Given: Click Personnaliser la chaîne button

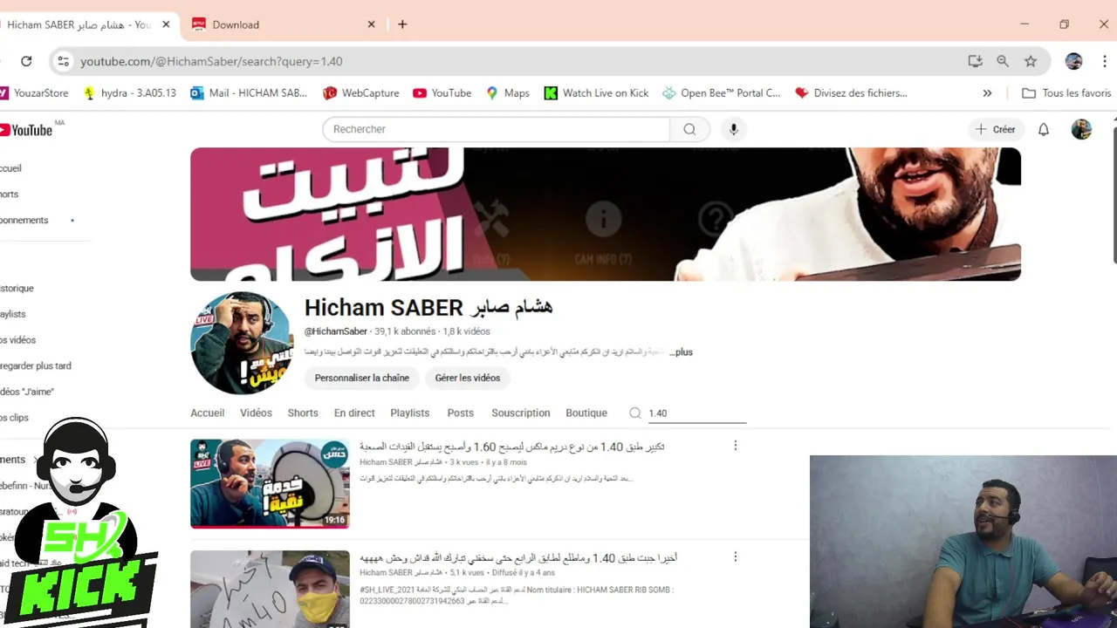Looking at the screenshot, I should (x=362, y=378).
